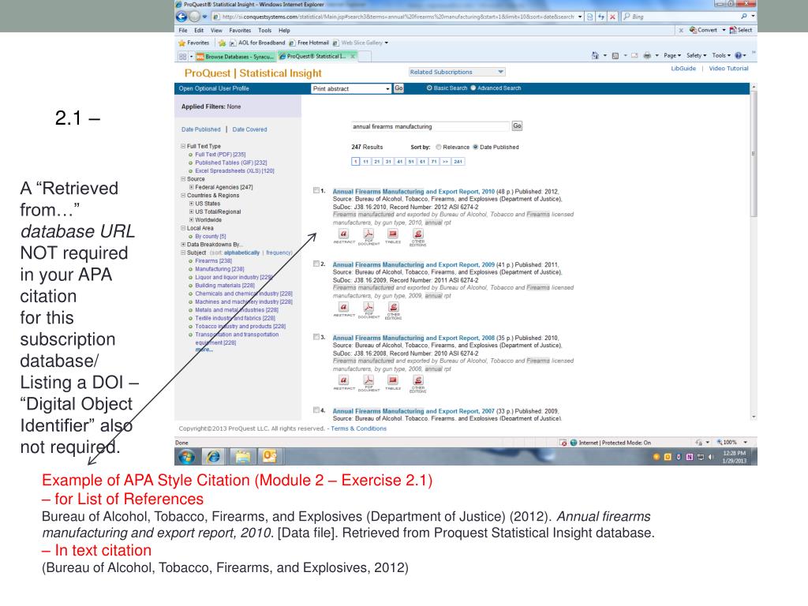Viewport: 808px width, 606px height.
Task: Click the Feeds icon in command bar
Action: coord(615,55)
